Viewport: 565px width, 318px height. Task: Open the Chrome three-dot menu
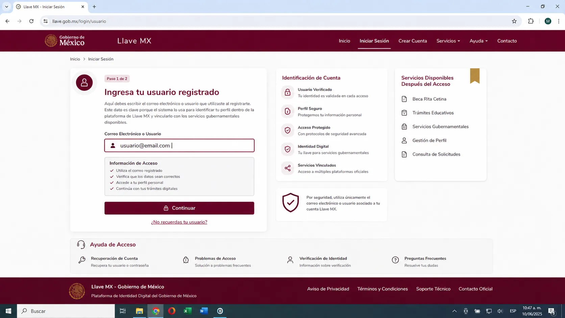tap(559, 21)
